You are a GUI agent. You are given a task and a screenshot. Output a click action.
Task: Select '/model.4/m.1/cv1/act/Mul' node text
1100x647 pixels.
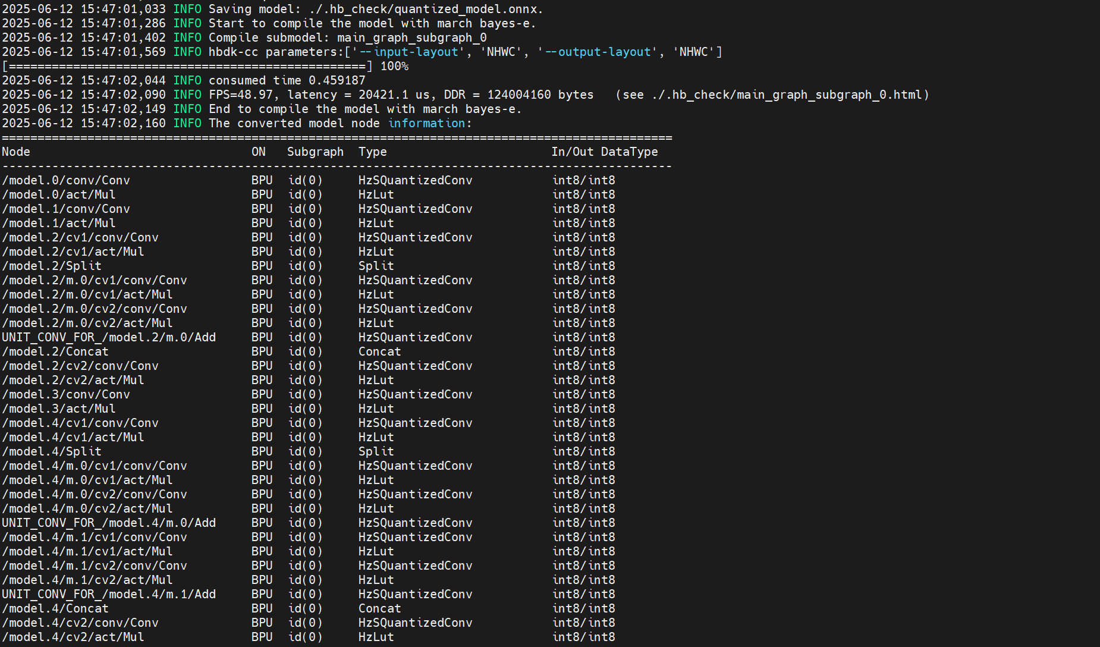point(87,551)
